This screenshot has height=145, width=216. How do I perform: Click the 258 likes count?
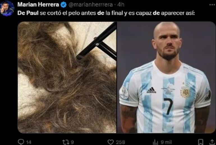(x=120, y=142)
